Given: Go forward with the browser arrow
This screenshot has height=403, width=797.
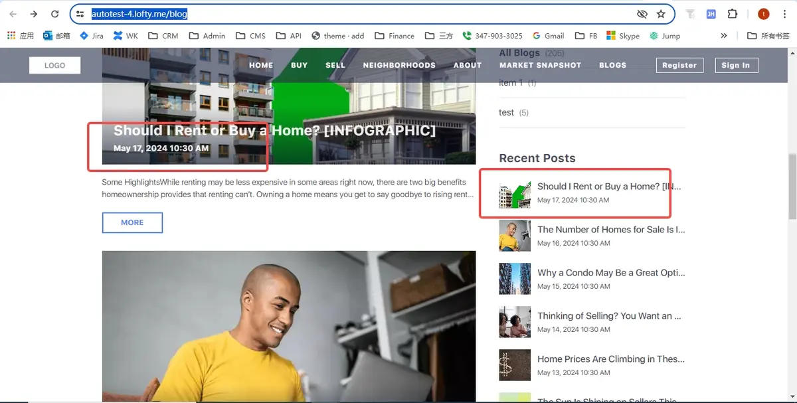Looking at the screenshot, I should point(34,14).
